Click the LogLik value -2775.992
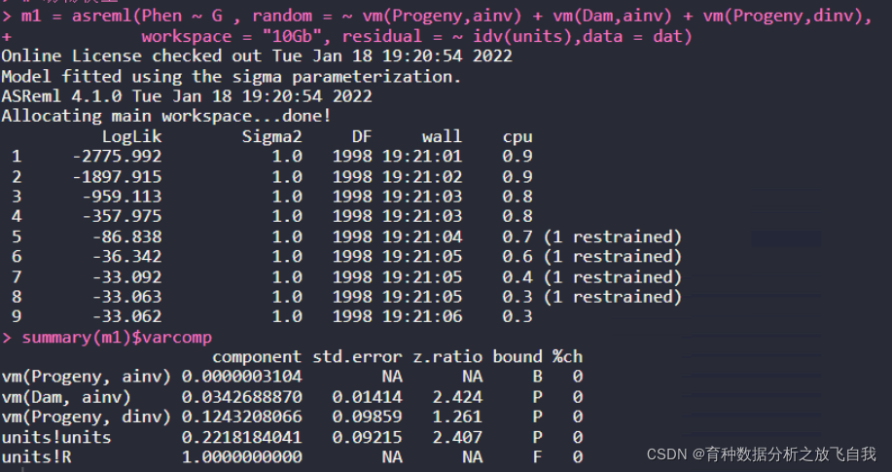The image size is (892, 472). point(117,156)
